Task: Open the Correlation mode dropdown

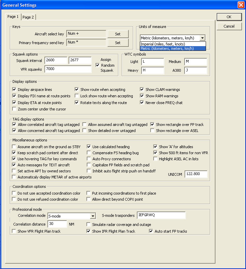Action: [93, 216]
